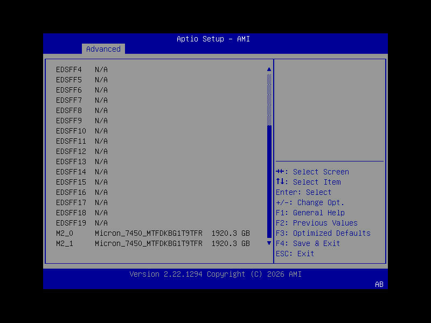Click the M2_0 label

[x=65, y=234]
